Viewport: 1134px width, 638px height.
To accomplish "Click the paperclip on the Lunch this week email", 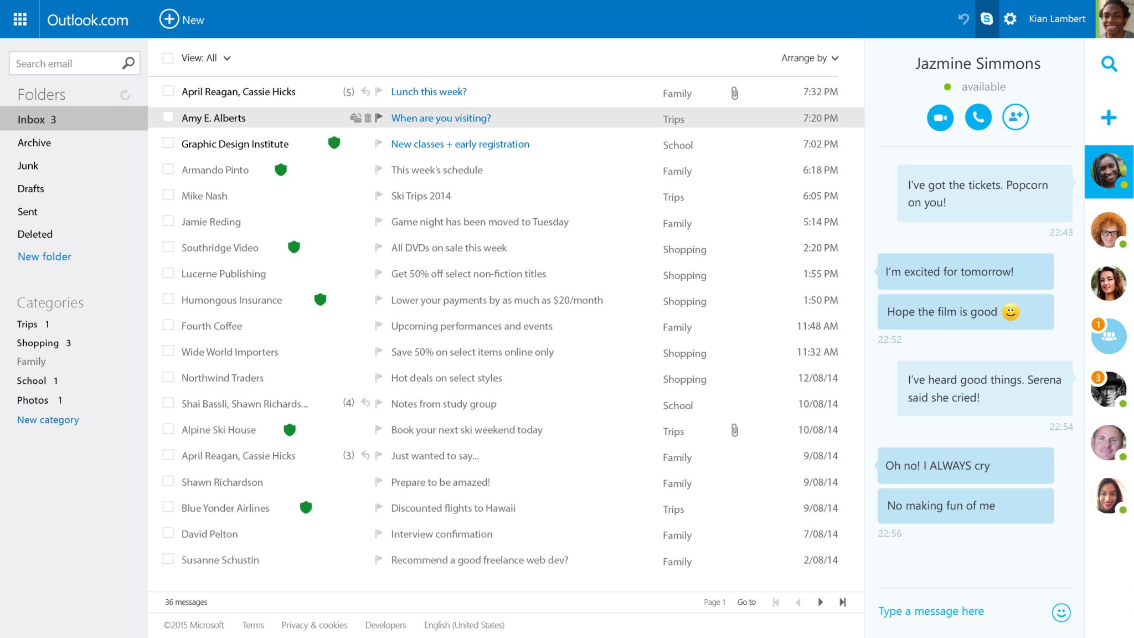I will (734, 92).
